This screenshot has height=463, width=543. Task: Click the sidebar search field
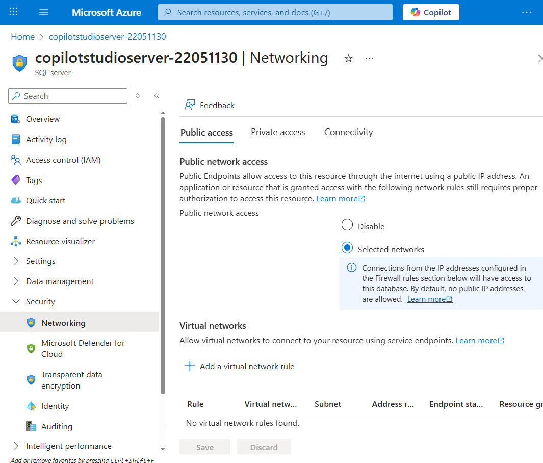tap(67, 96)
